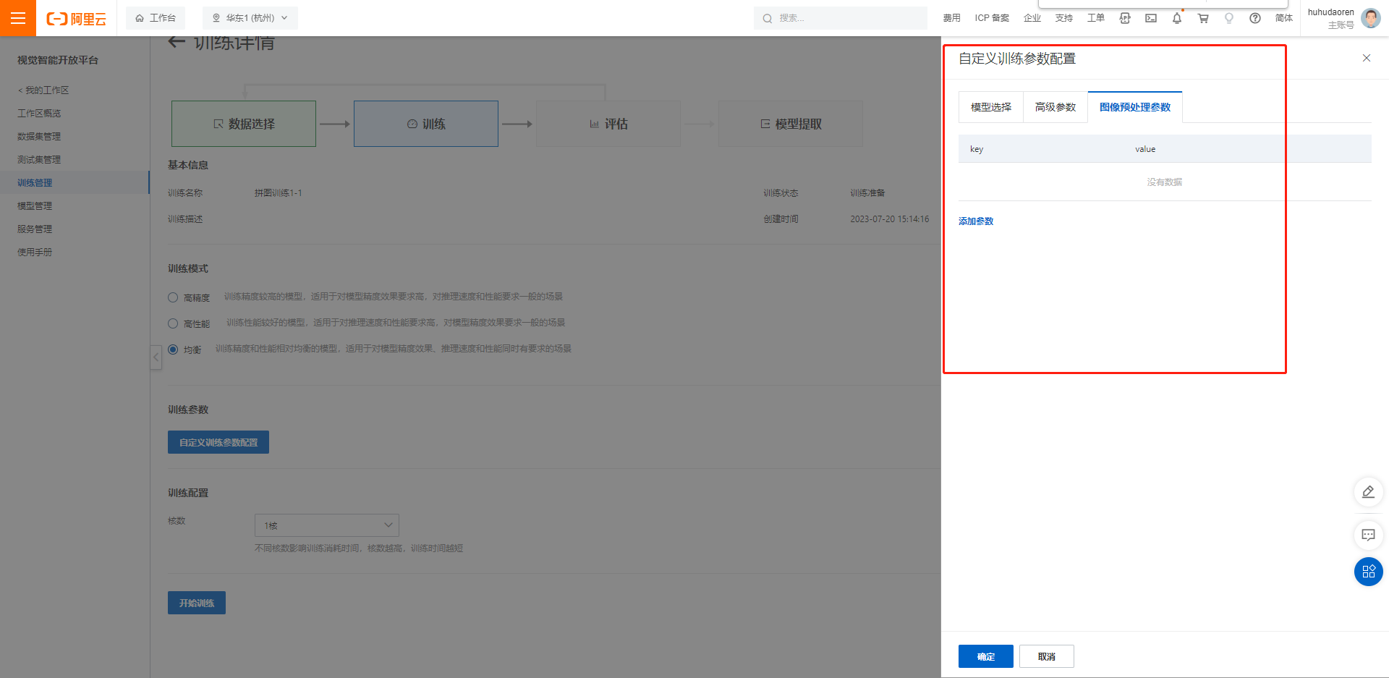Image resolution: width=1389 pixels, height=678 pixels.
Task: Click 开始训练 button
Action: tap(197, 603)
